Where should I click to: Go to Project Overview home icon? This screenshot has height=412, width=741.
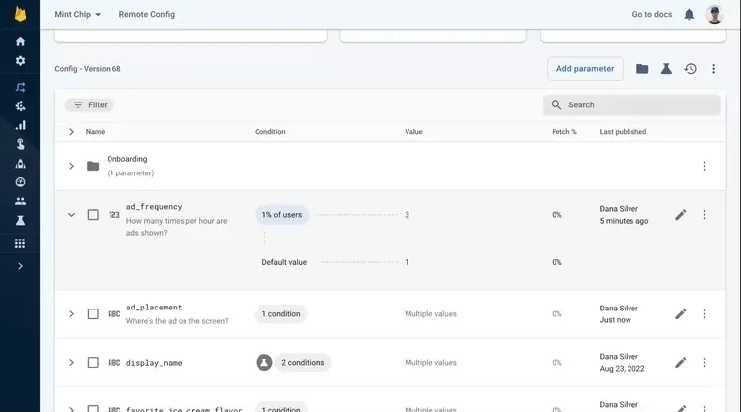point(20,41)
